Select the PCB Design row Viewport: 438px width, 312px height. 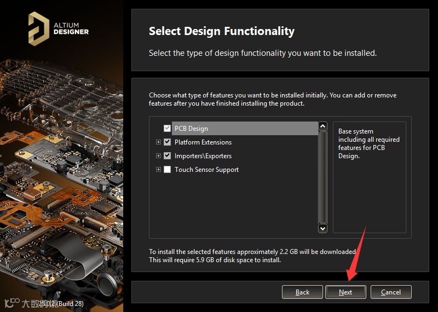pos(245,128)
